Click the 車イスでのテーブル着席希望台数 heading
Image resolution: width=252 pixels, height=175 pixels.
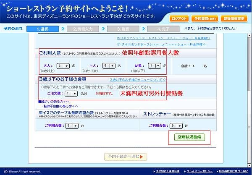coord(66,113)
